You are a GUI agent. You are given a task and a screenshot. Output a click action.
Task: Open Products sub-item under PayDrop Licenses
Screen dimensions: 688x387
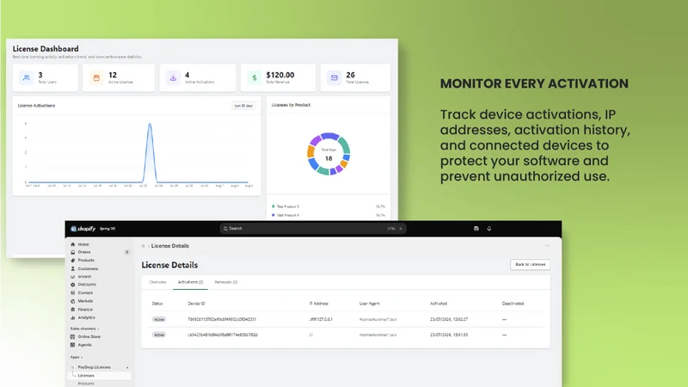(86, 384)
